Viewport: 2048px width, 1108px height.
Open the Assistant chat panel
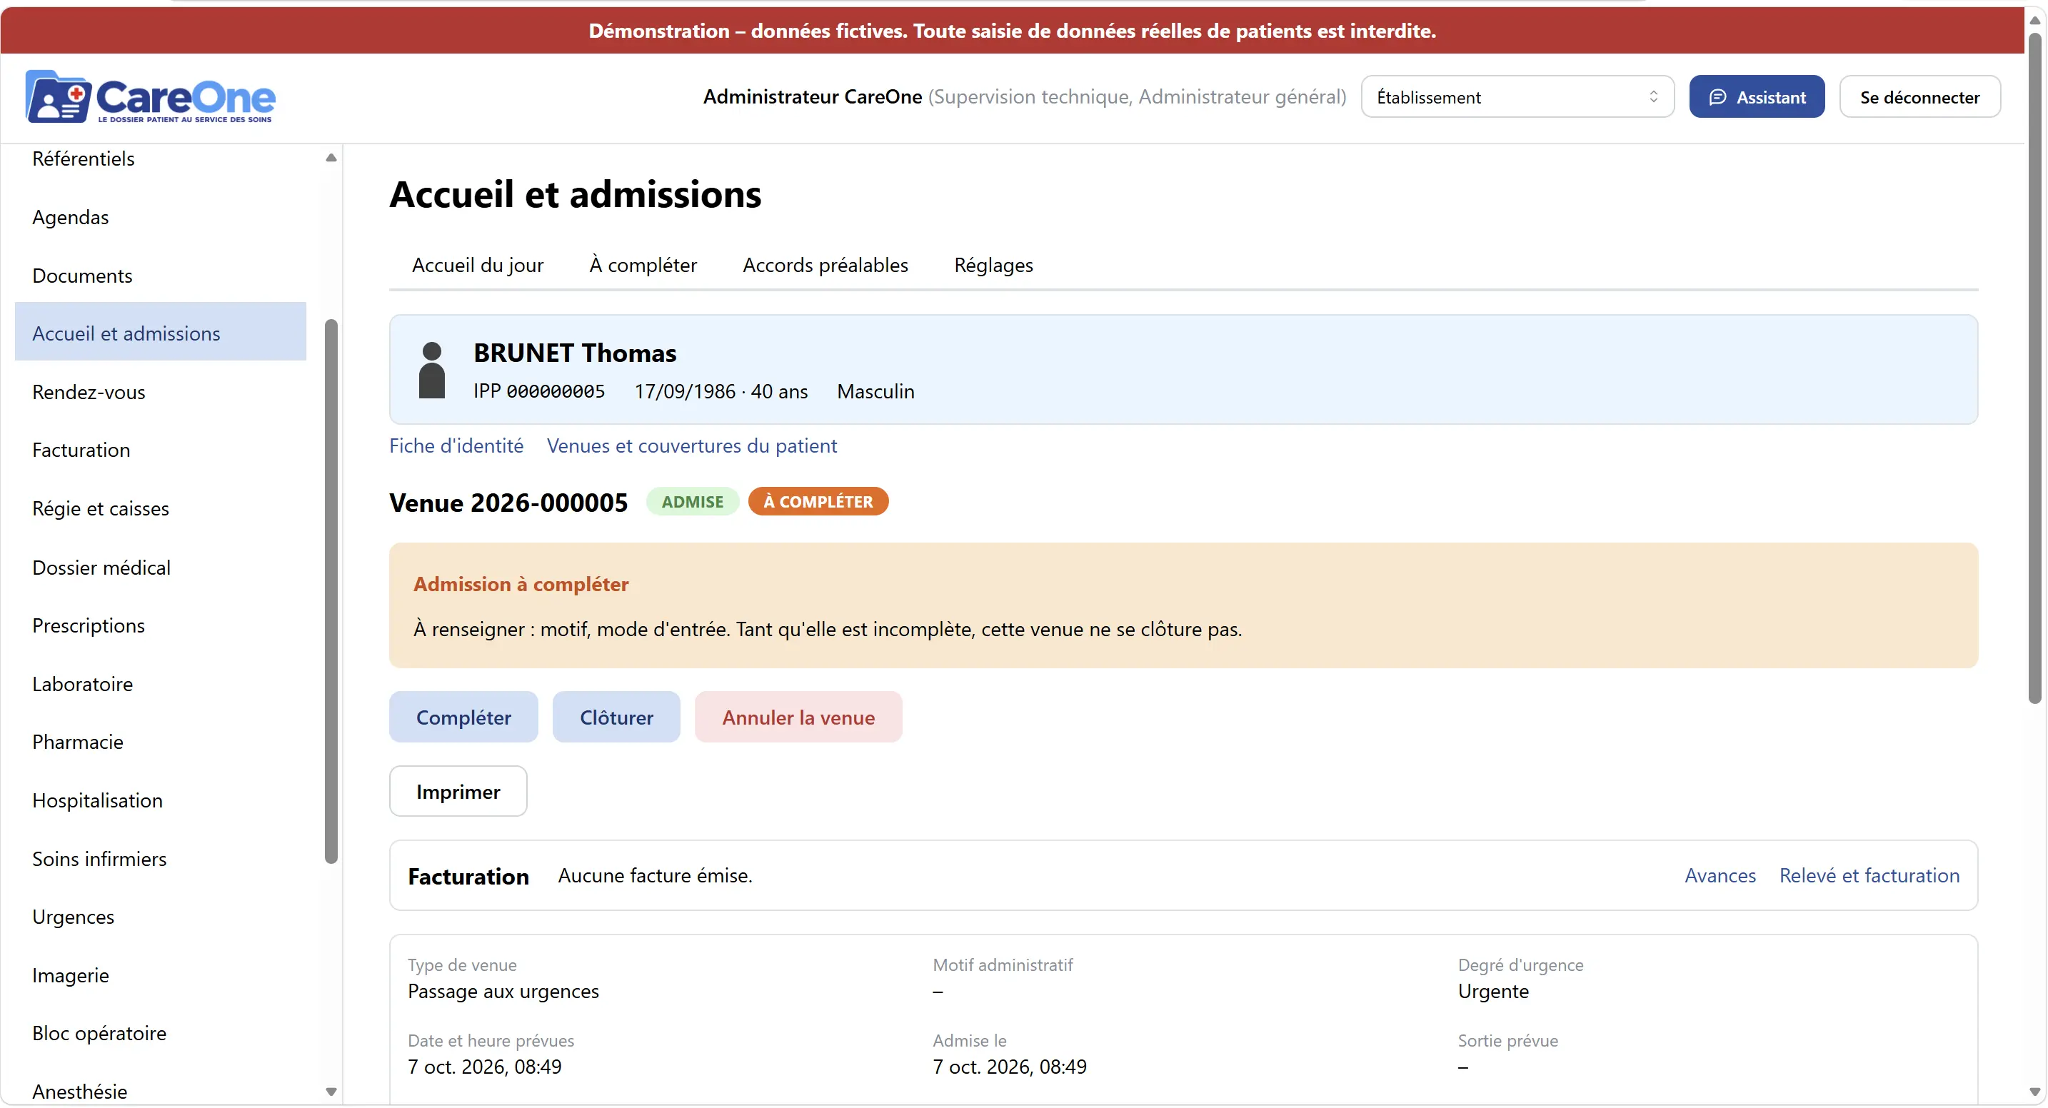(1757, 97)
